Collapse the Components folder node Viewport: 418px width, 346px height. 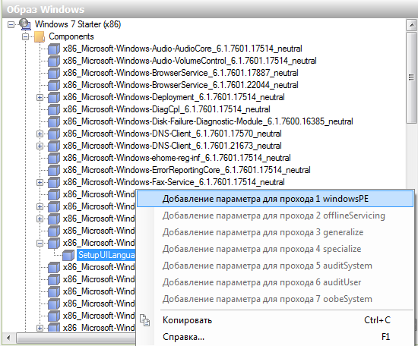25,36
